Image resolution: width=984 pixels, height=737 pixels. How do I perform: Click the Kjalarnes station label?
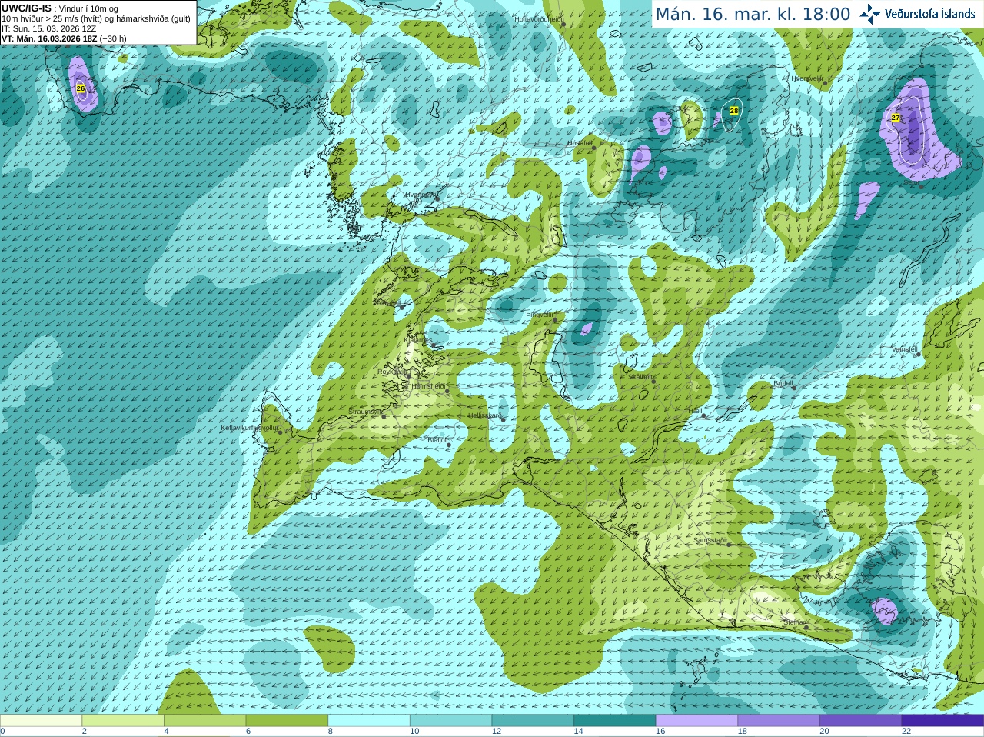pos(417,339)
